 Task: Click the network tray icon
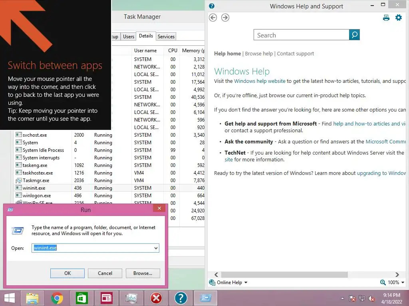(361, 298)
